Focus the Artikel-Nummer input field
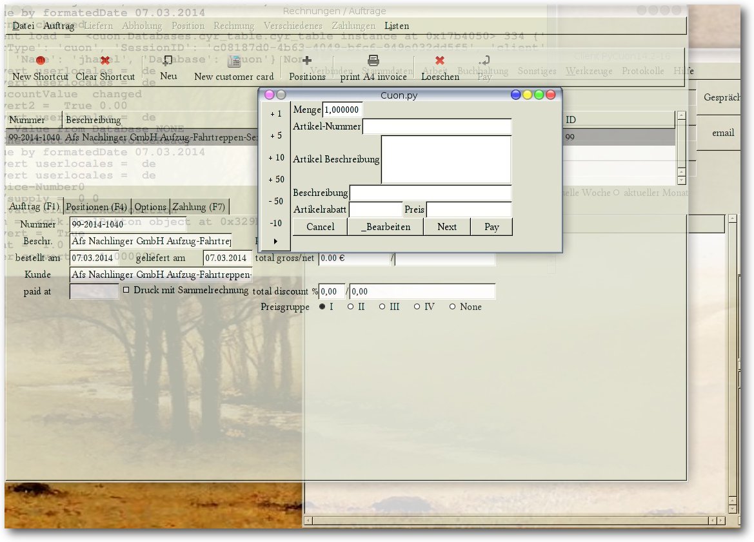Viewport: 754px width, 542px height. 437,126
